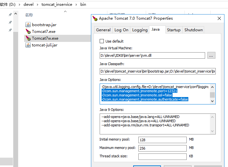Click the java.rmi/sun.rmi.transport add-opens line
Image resolution: width=228 pixels, height=167 pixels.
tap(145, 125)
